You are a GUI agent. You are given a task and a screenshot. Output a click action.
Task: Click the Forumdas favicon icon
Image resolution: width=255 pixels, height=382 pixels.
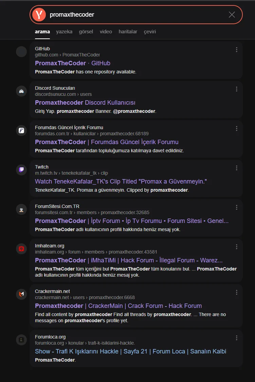click(x=21, y=131)
